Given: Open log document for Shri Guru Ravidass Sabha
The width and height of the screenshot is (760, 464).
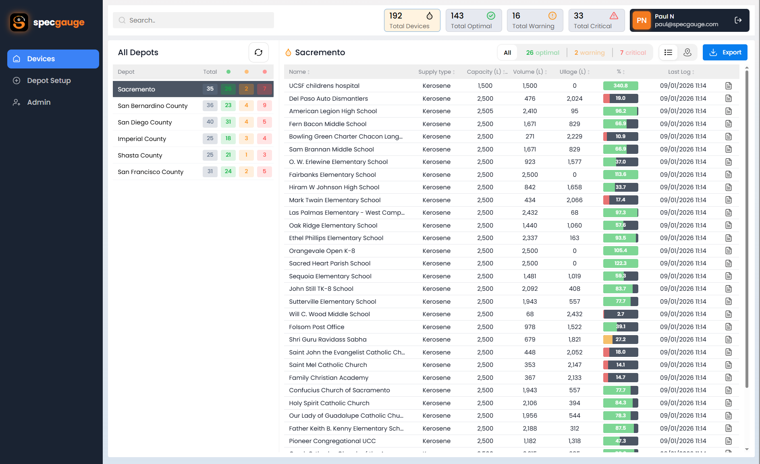Looking at the screenshot, I should (x=728, y=340).
